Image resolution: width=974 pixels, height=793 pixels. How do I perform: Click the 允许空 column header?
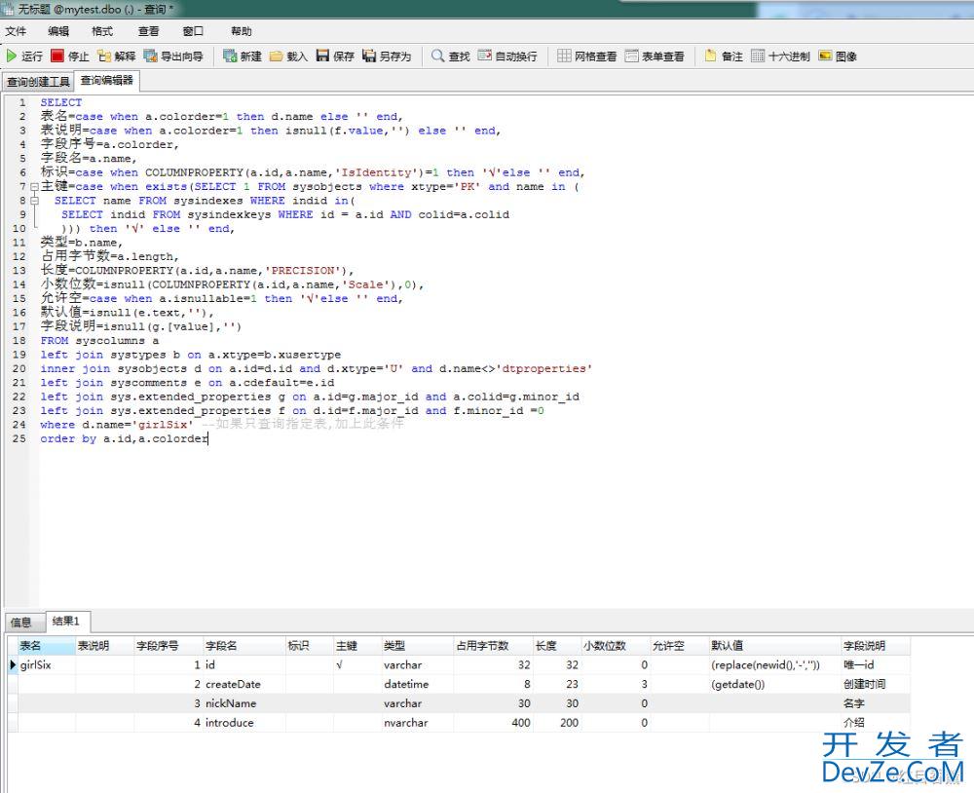pos(679,646)
